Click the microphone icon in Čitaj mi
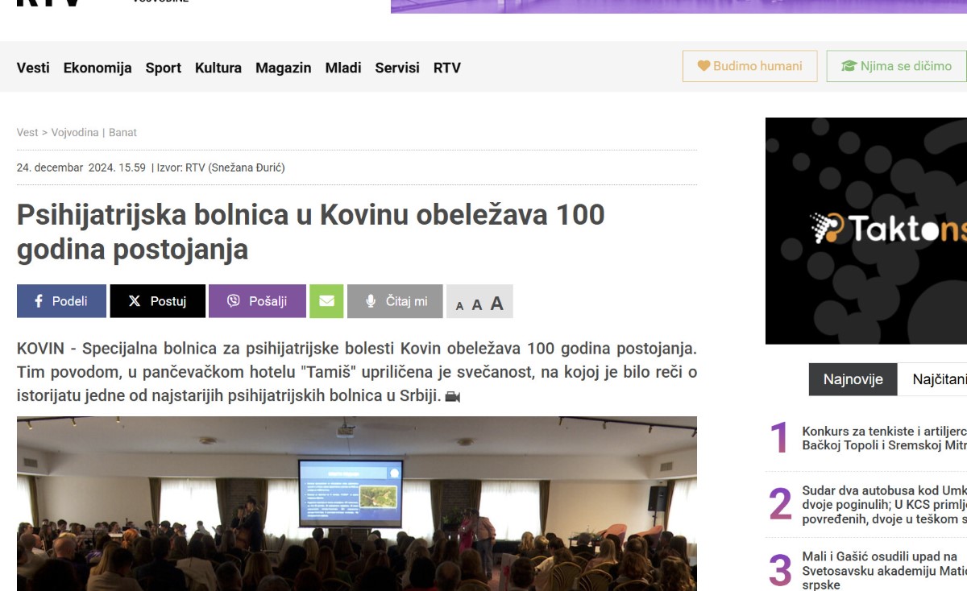The height and width of the screenshot is (591, 967). coord(371,301)
